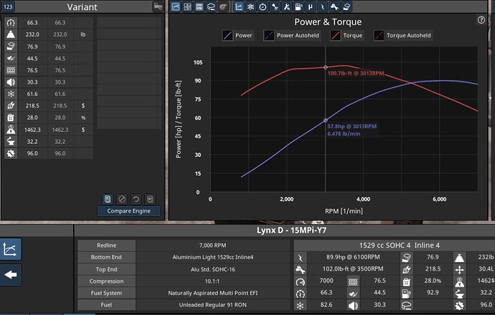This screenshot has width=495, height=315.
Task: Click the 218.5 value in the Variant first column
Action: click(x=32, y=105)
